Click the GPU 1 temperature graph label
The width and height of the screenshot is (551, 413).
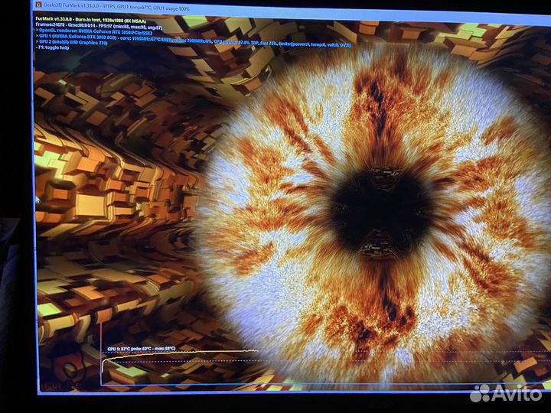[x=142, y=349]
